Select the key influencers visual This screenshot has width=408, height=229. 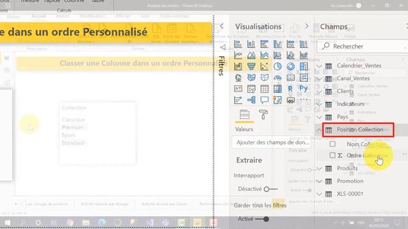tap(238, 100)
